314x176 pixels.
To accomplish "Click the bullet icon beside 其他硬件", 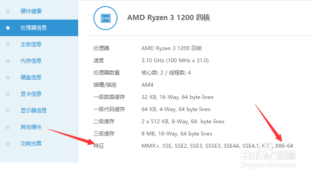I will (x=8, y=127).
